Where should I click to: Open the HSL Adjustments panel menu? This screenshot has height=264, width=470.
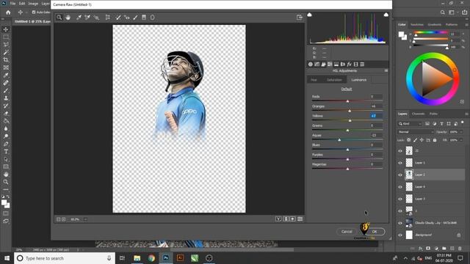[x=386, y=70]
